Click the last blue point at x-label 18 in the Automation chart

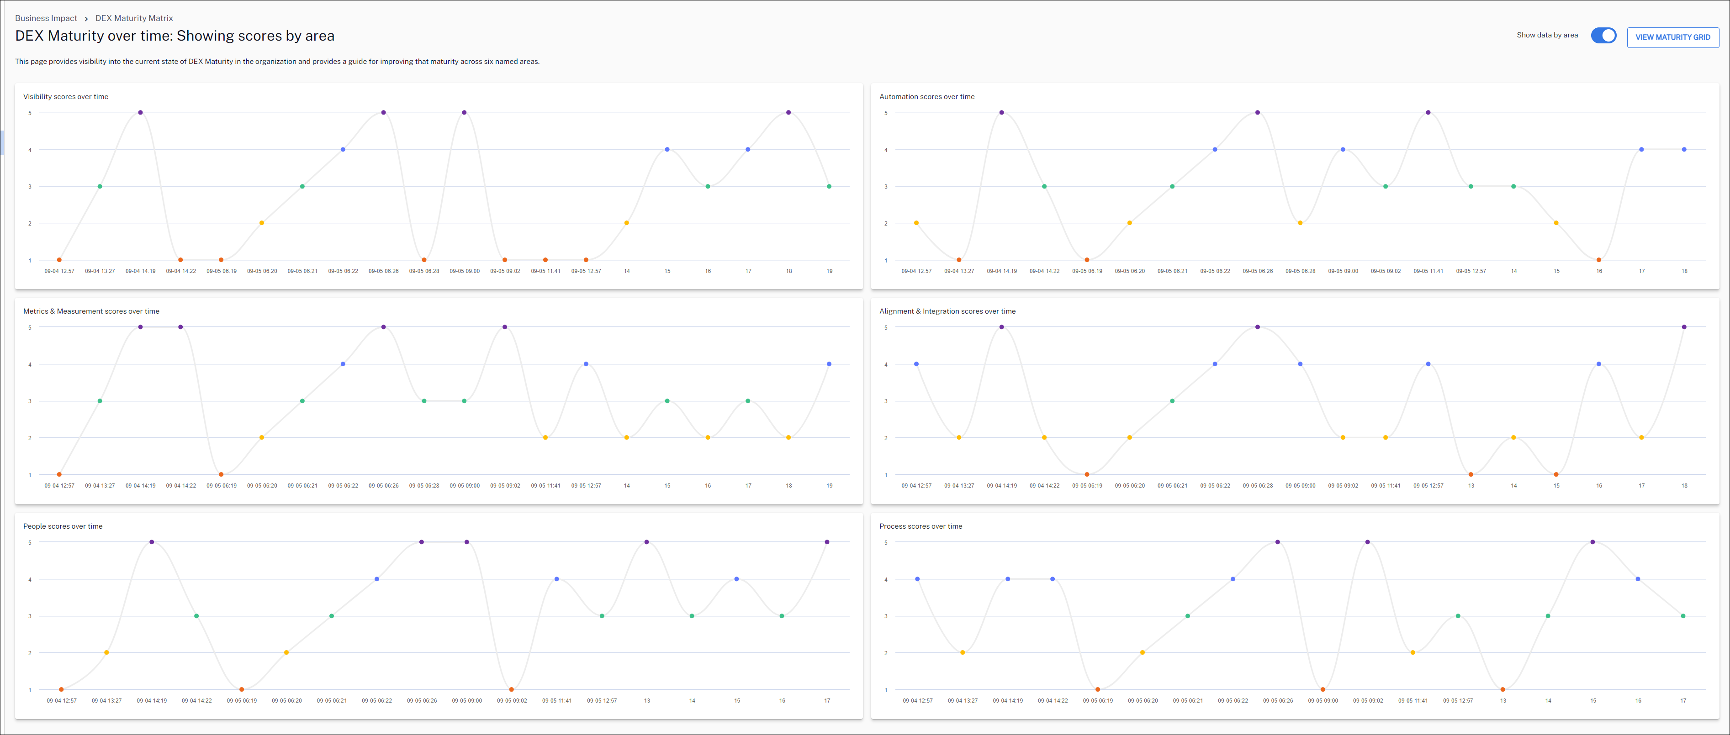1684,150
